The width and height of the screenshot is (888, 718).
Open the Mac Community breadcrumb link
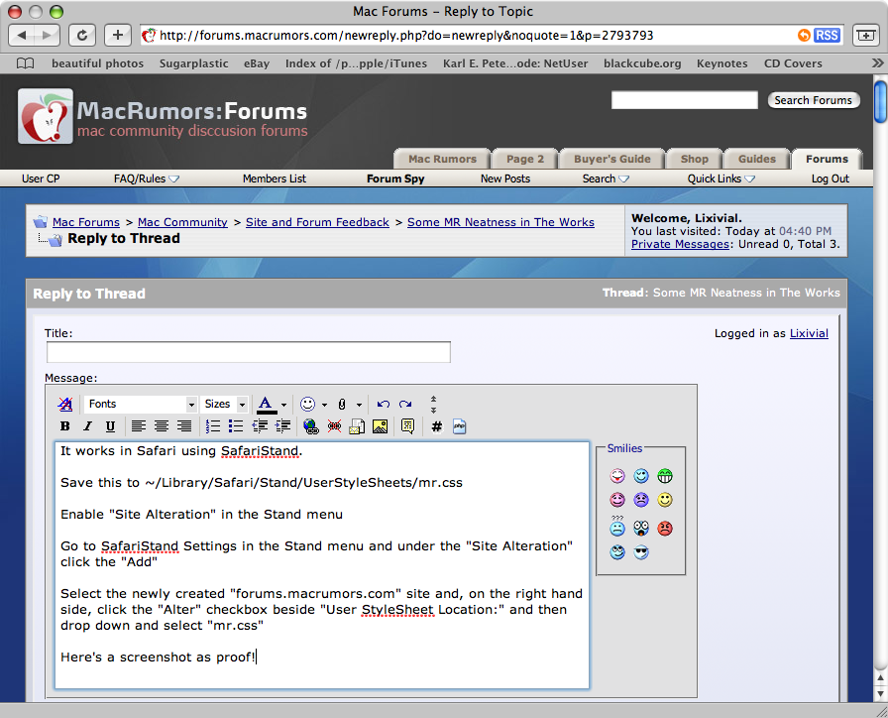tap(182, 222)
